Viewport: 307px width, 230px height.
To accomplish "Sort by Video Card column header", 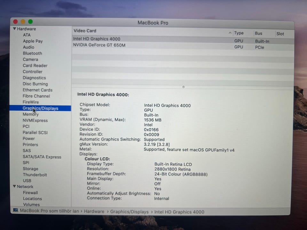I will click(x=85, y=31).
